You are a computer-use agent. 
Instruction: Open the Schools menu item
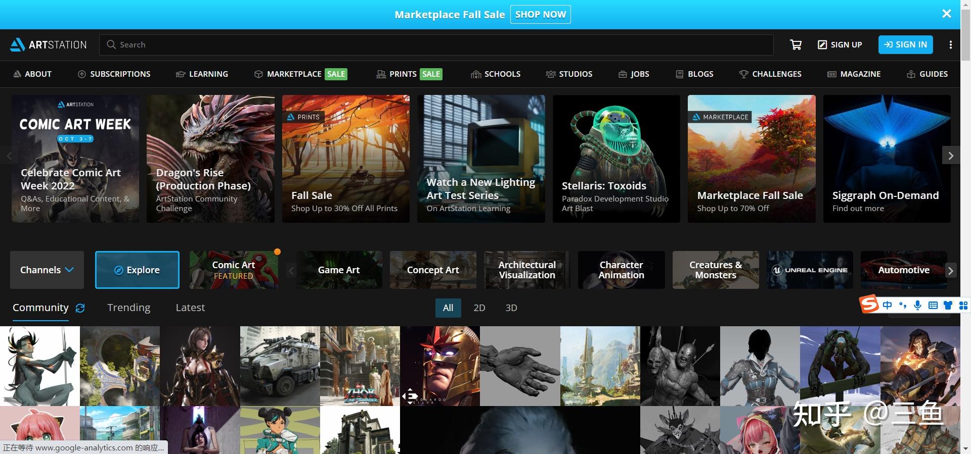tap(496, 74)
